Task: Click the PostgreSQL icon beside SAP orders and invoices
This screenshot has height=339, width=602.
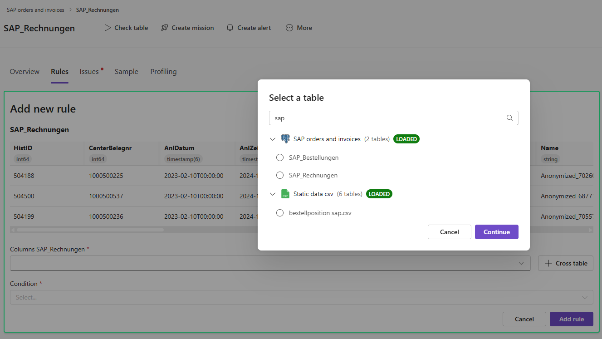Action: tap(285, 139)
